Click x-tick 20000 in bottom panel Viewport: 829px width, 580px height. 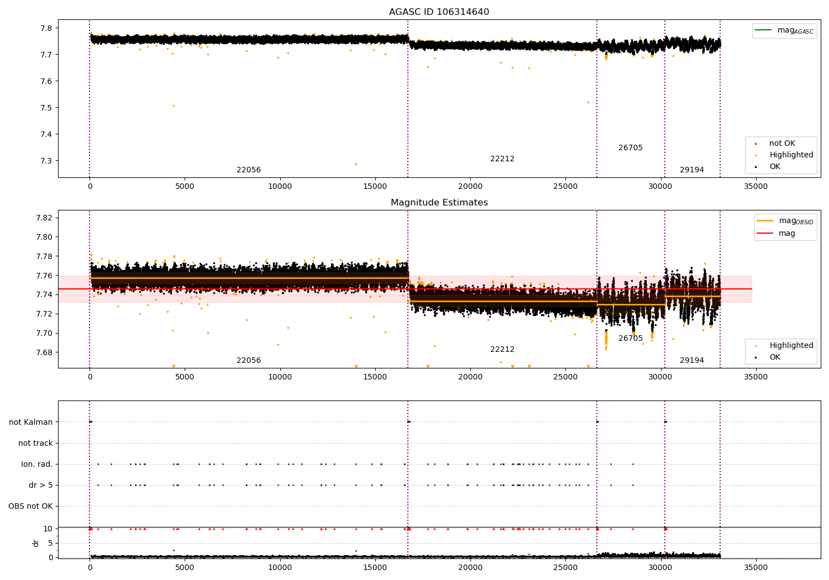470,568
